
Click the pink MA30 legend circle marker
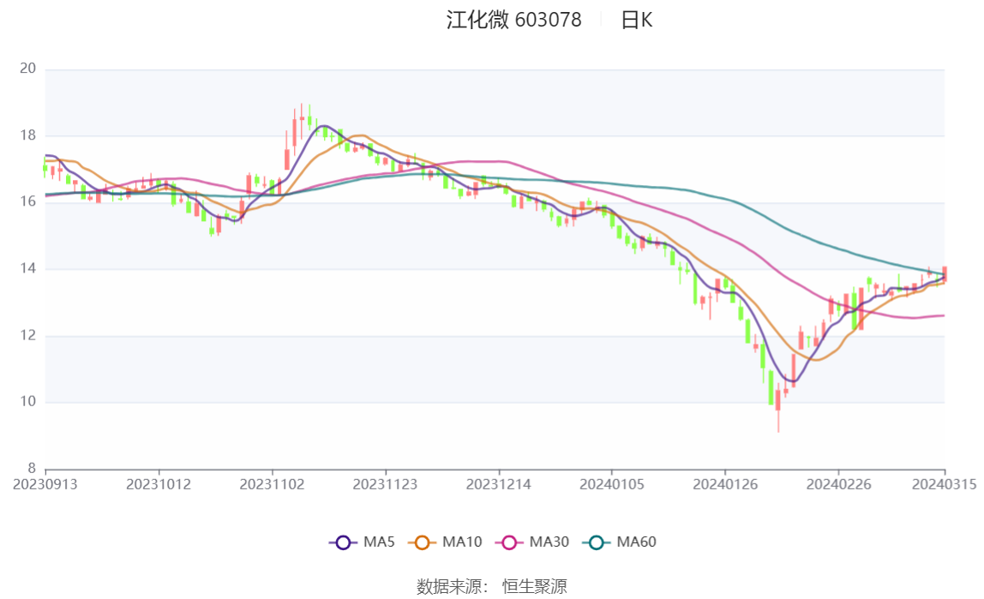coord(509,542)
